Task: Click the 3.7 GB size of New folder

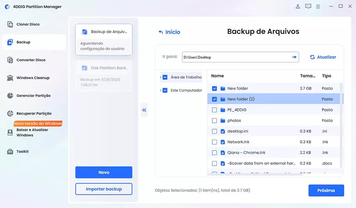Action: [305, 88]
